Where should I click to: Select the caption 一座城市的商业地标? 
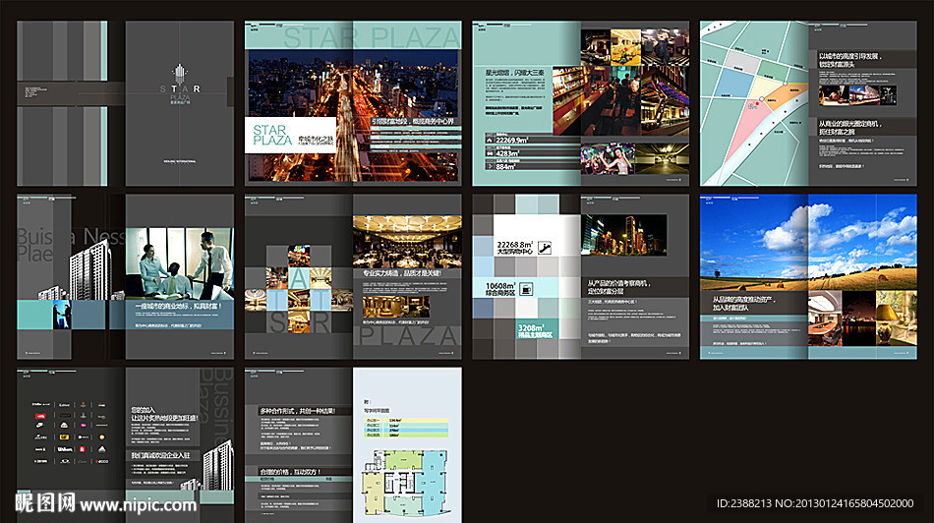coord(178,306)
